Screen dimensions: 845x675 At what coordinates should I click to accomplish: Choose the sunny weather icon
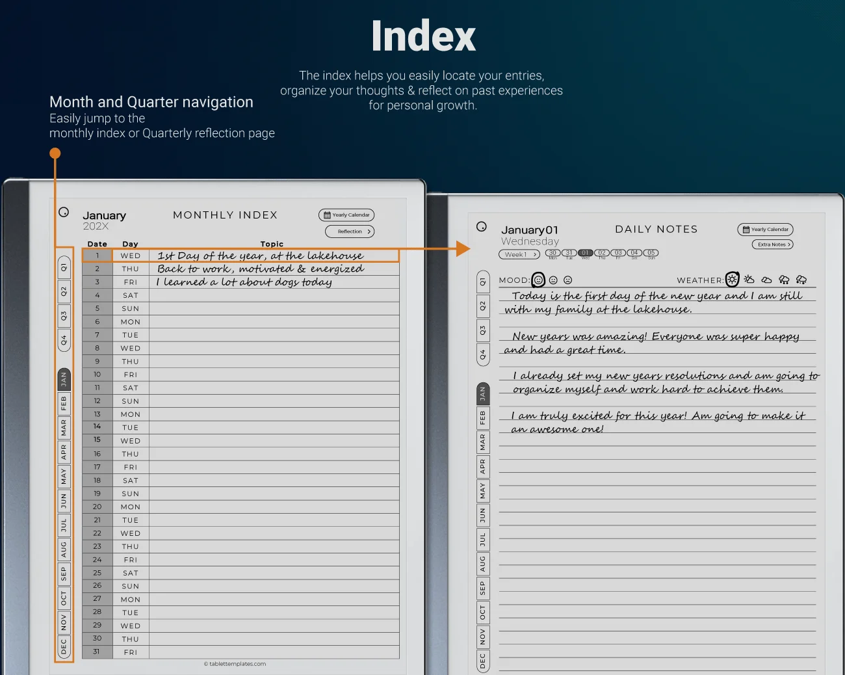(732, 280)
